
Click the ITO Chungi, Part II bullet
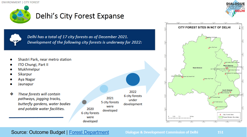[33, 65]
